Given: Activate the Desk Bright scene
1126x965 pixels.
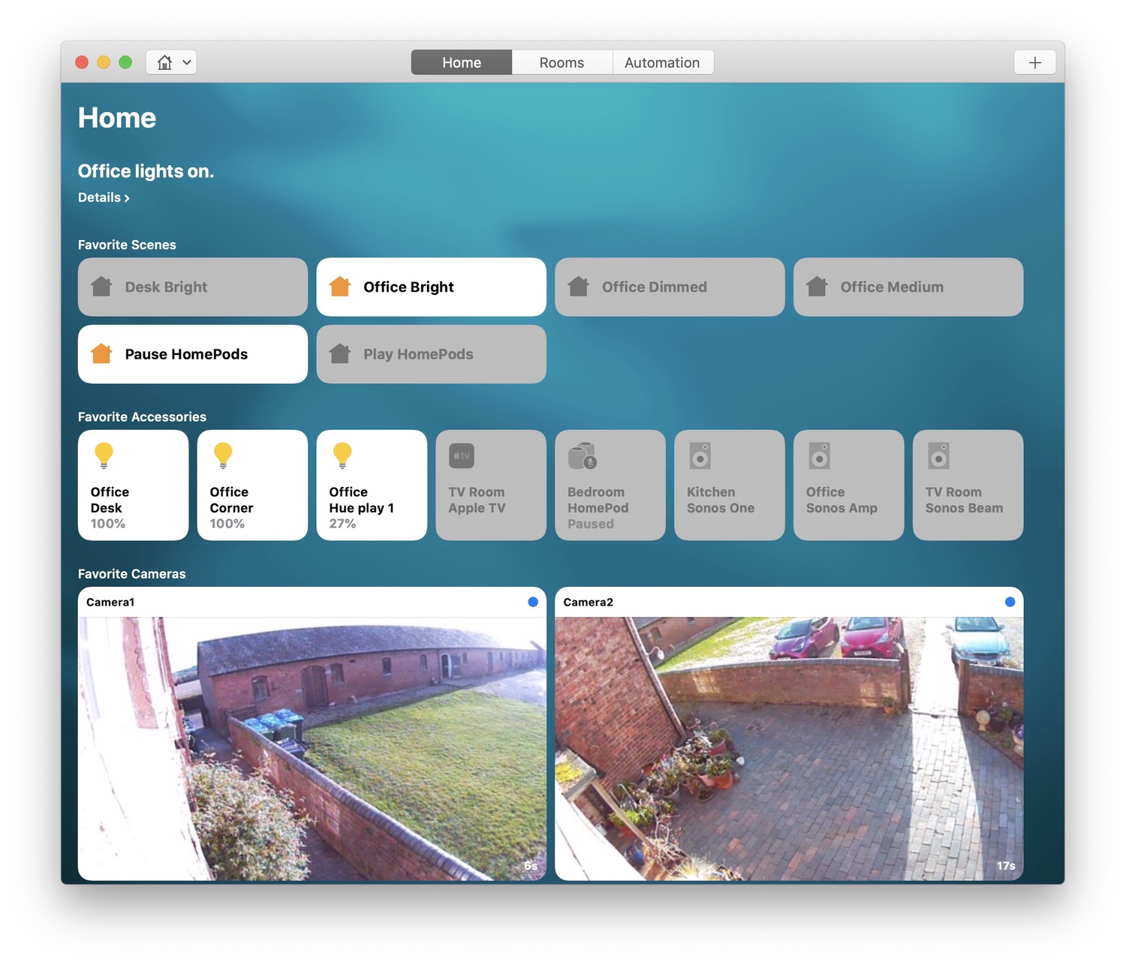Looking at the screenshot, I should (x=193, y=287).
